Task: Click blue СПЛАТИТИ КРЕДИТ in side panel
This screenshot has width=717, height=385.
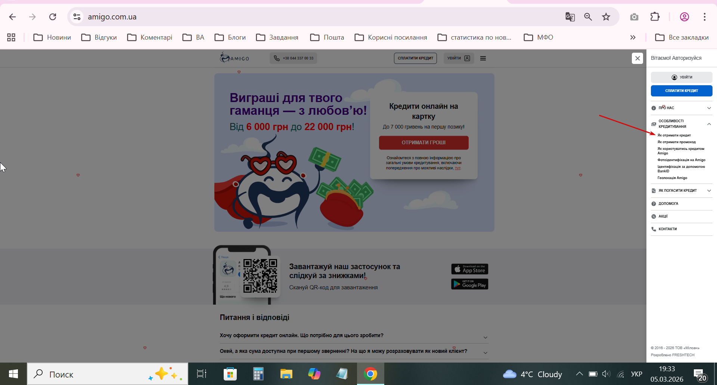Action: coord(682,91)
